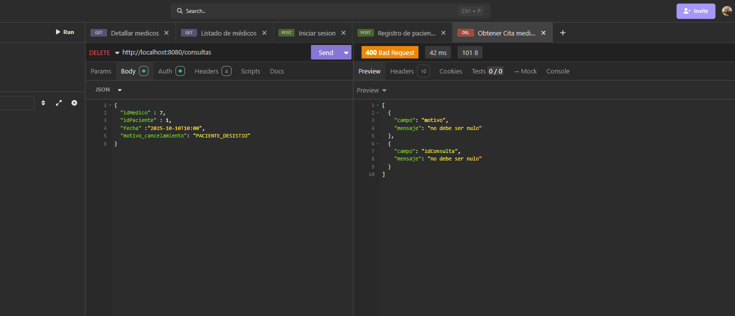Open the user avatar menu
Screen dimensions: 735x316
coord(727,11)
